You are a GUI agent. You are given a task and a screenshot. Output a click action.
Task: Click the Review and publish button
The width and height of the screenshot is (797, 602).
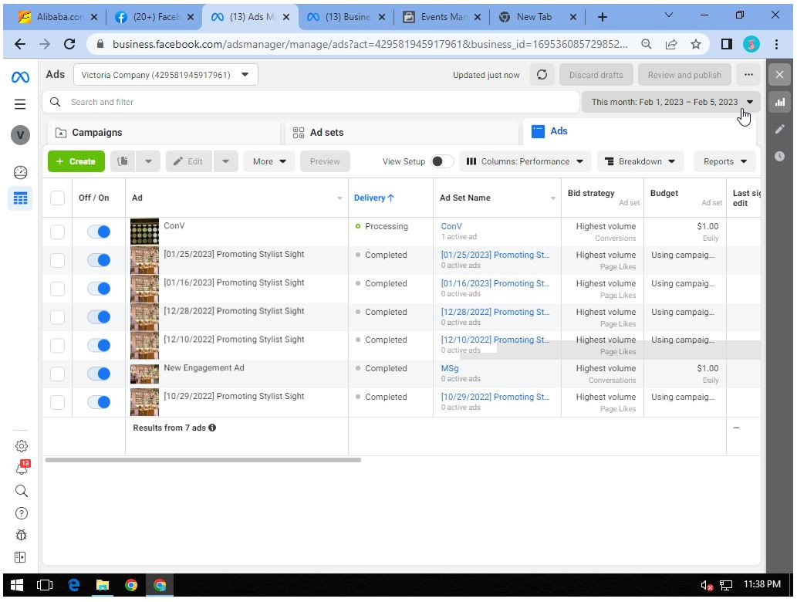[684, 75]
